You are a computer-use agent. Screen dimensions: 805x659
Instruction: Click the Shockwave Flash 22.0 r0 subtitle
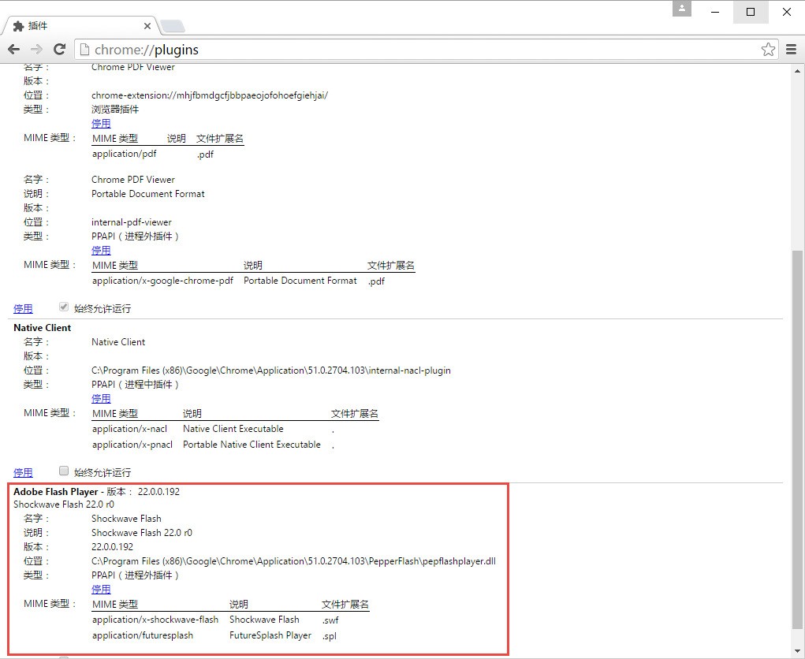(64, 504)
